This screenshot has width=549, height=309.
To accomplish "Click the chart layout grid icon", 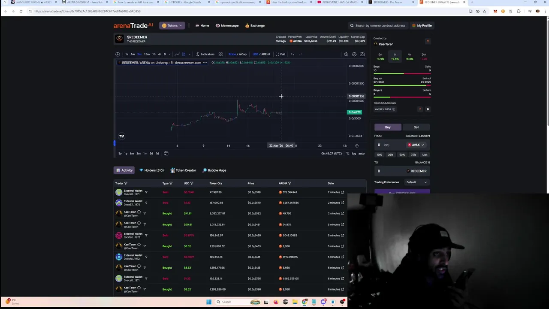I will 220,54.
